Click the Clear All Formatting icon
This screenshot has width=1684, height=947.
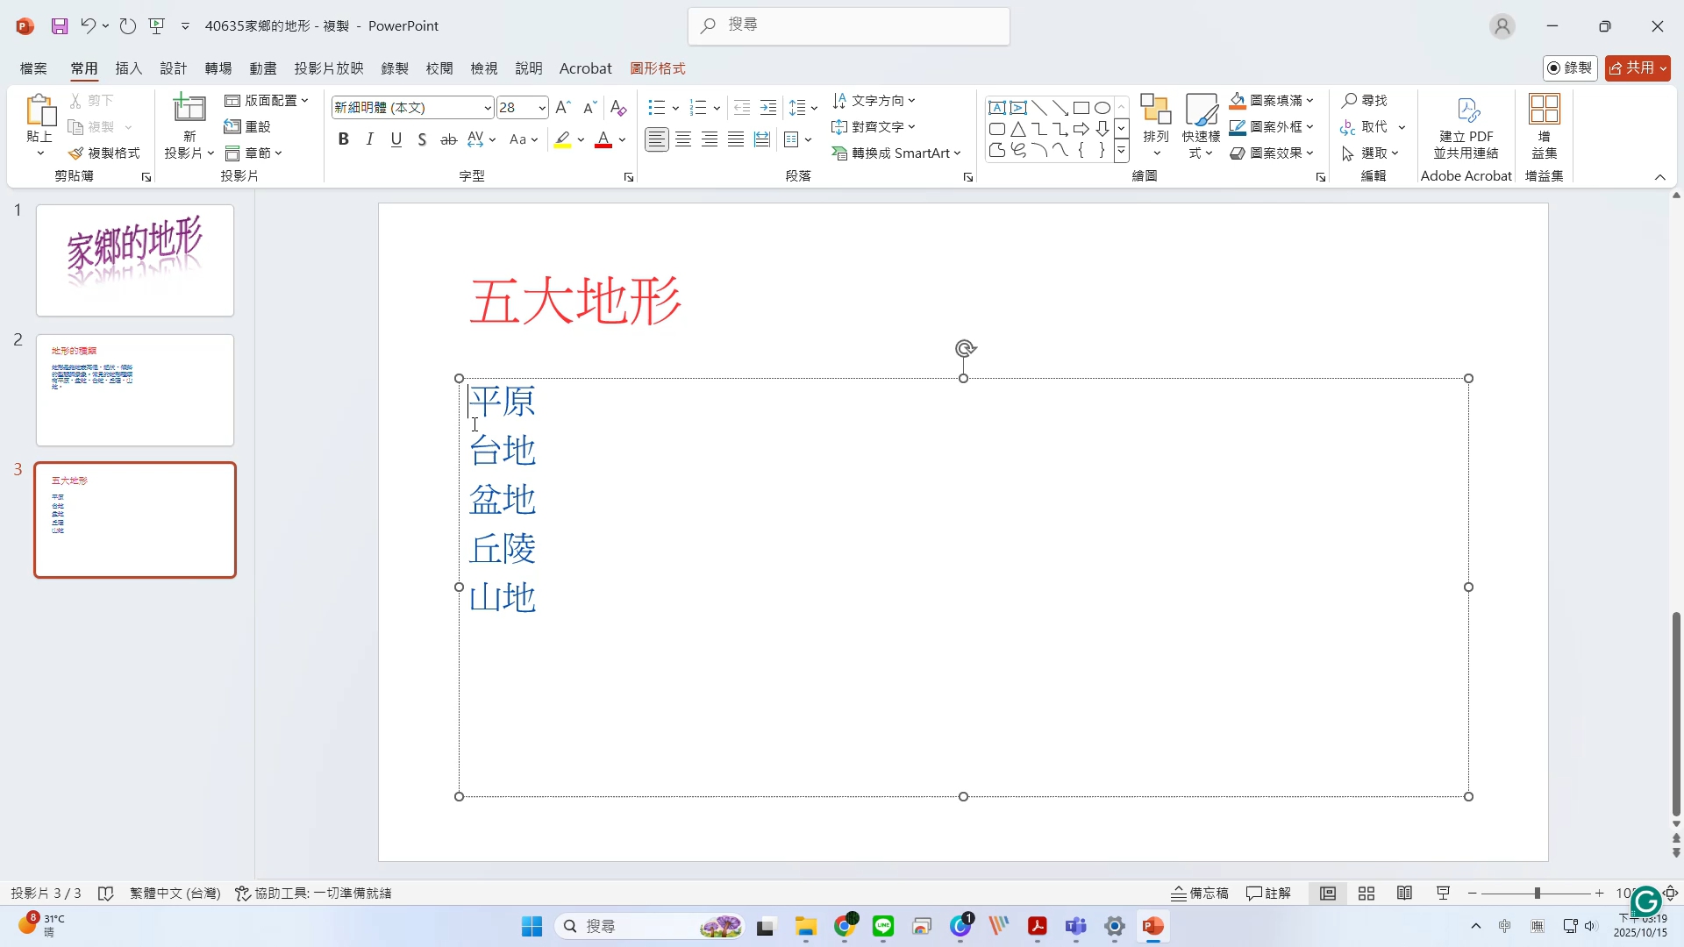pos(618,107)
